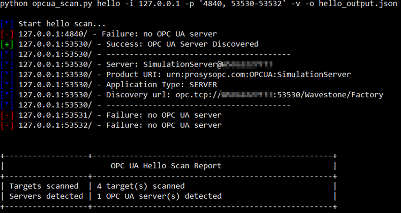This screenshot has height=213, width=401.
Task: Click the red [-] marker for port 53531
Action: [7, 115]
